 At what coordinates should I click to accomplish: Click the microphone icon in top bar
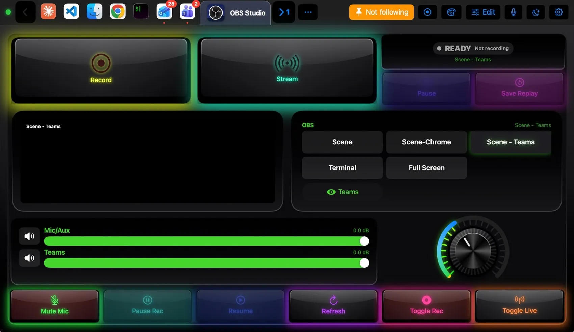(x=513, y=12)
